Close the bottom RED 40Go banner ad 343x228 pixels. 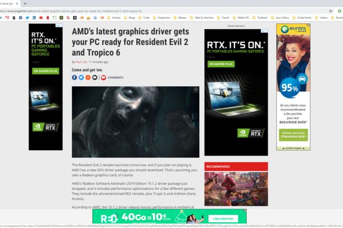point(245,210)
